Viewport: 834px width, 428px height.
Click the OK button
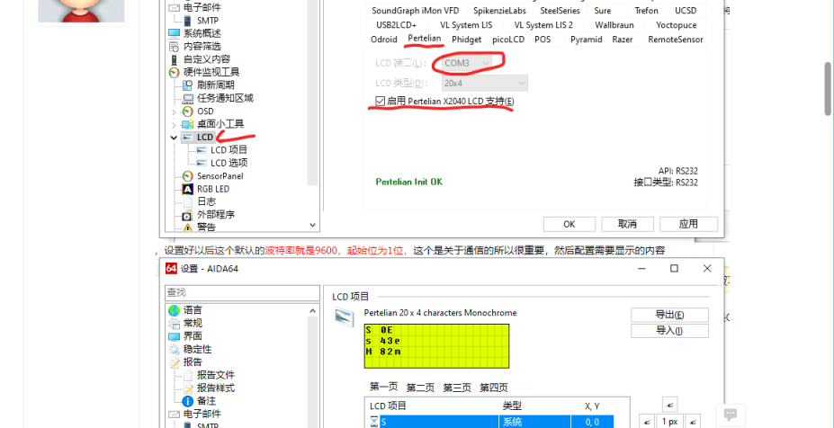point(569,225)
